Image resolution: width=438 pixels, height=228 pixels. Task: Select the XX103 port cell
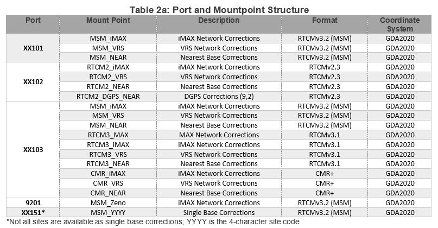point(33,149)
